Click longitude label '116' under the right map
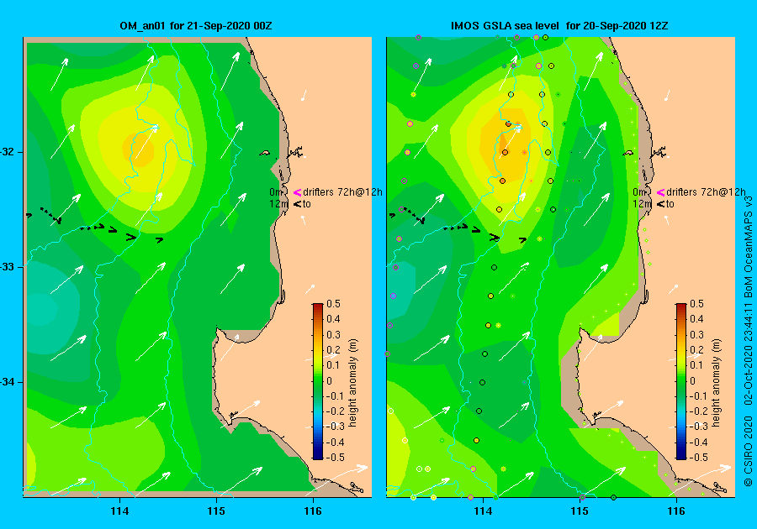This screenshot has width=757, height=529. [676, 511]
